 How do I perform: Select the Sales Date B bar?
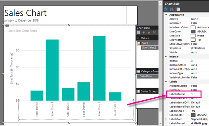point(52,70)
